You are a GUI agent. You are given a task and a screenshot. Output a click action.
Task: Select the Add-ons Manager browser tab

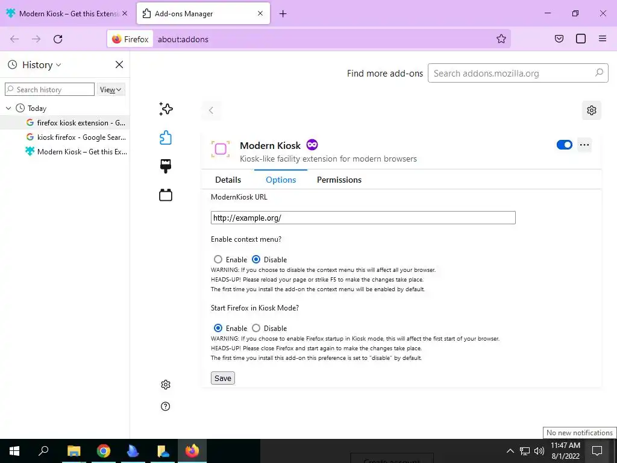[x=203, y=13]
